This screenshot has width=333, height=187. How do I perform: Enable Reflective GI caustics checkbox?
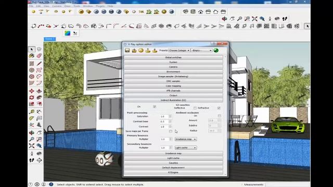pyautogui.click(x=195, y=108)
